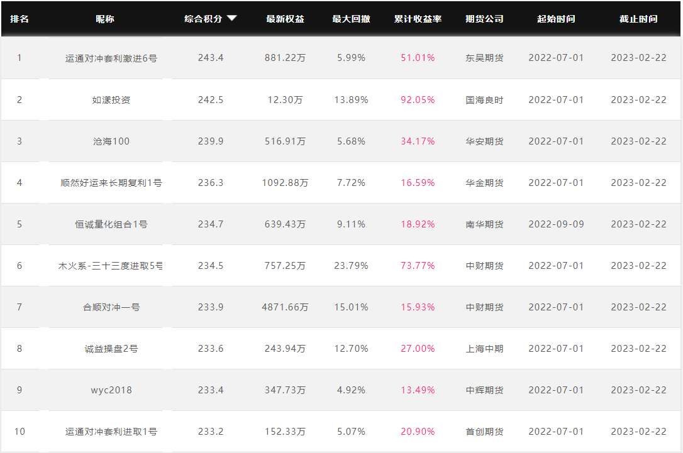Image resolution: width=683 pixels, height=453 pixels.
Task: Select drawdown value 23.79%
Action: [351, 266]
